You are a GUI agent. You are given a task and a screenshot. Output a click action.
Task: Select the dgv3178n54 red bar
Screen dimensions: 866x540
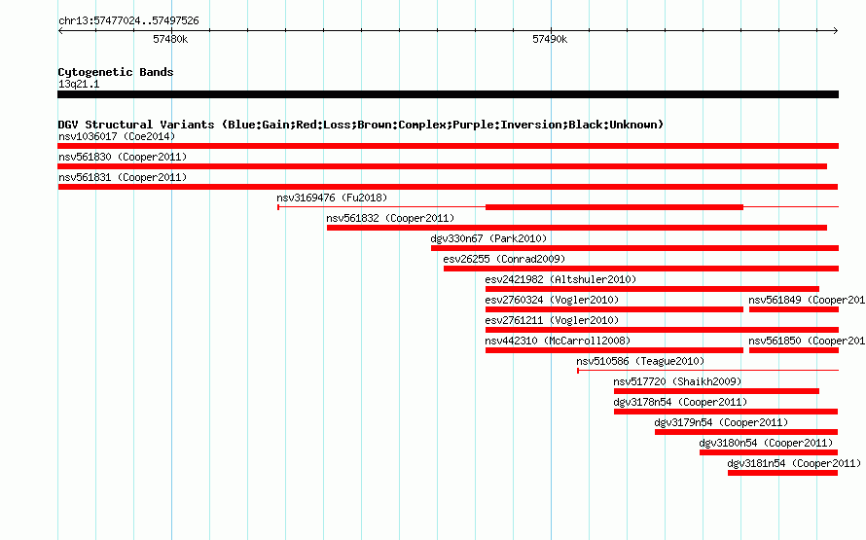pyautogui.click(x=726, y=412)
